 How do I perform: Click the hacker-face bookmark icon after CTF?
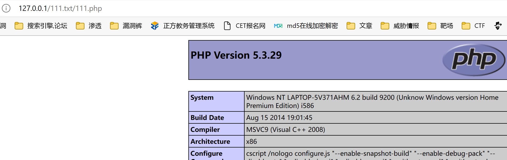pos(498,26)
